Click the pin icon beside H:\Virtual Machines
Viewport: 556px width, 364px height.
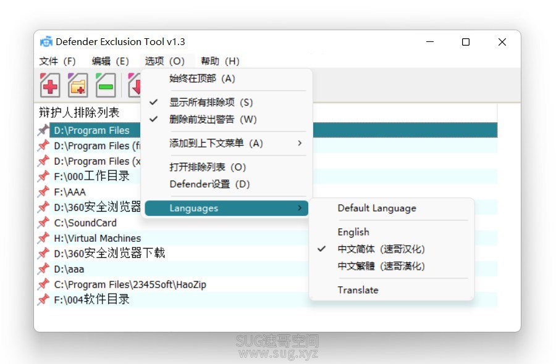pyautogui.click(x=43, y=238)
